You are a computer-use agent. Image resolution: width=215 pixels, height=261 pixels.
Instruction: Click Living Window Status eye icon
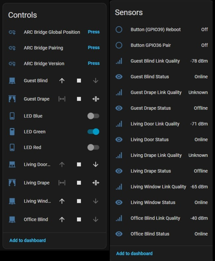119,202
